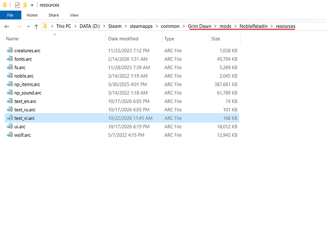This screenshot has height=234, width=327.
Task: Navigate to DATA (D:) breadcrumb
Action: pos(90,26)
